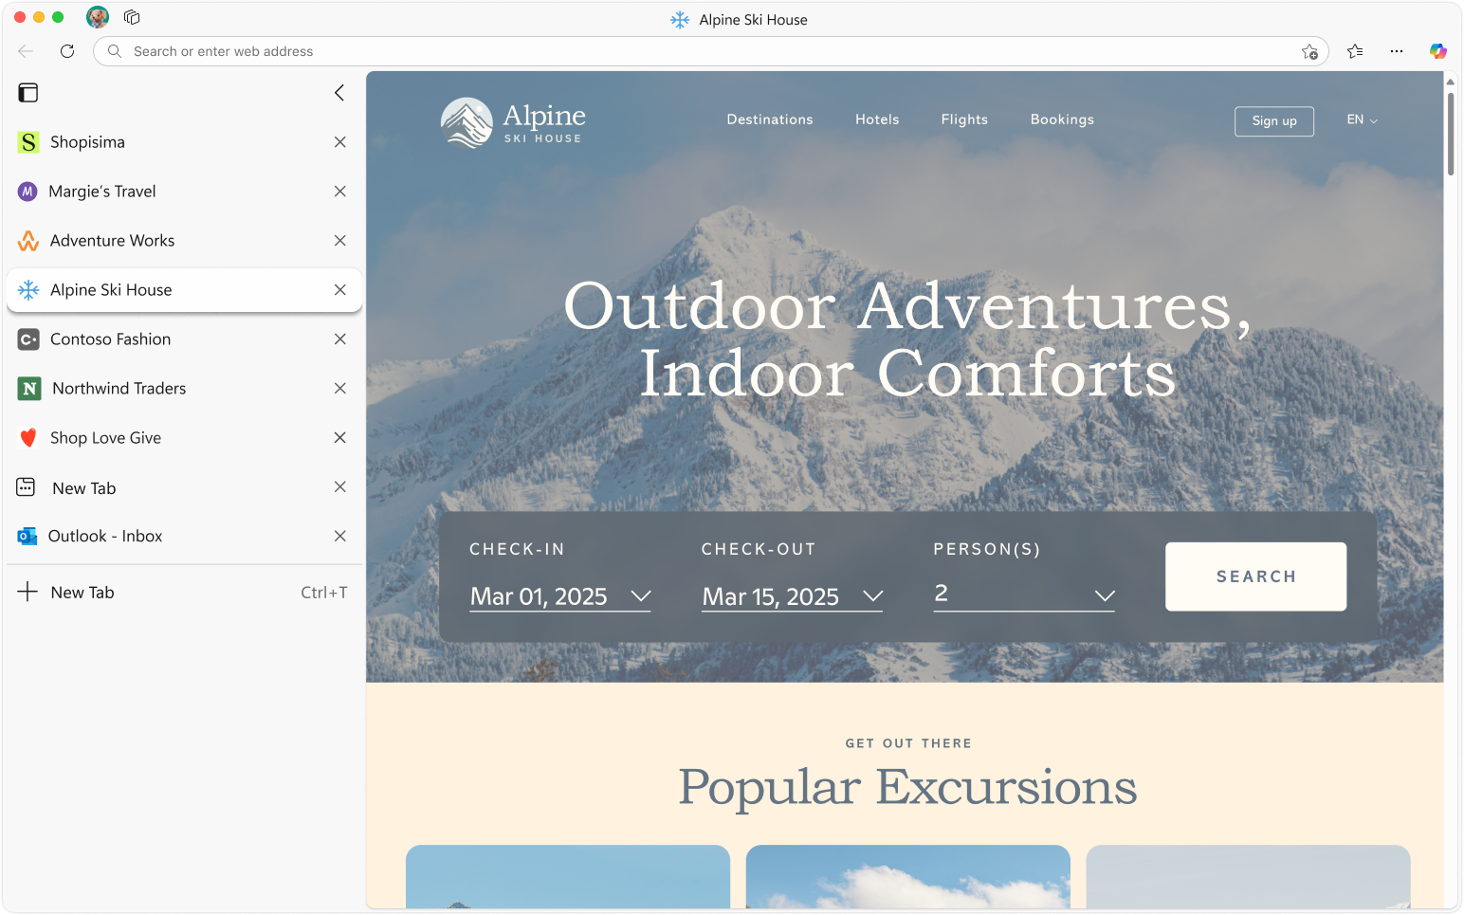The height and width of the screenshot is (915, 1464).
Task: Click the tab actions menu icon in sidebar
Action: 28,93
